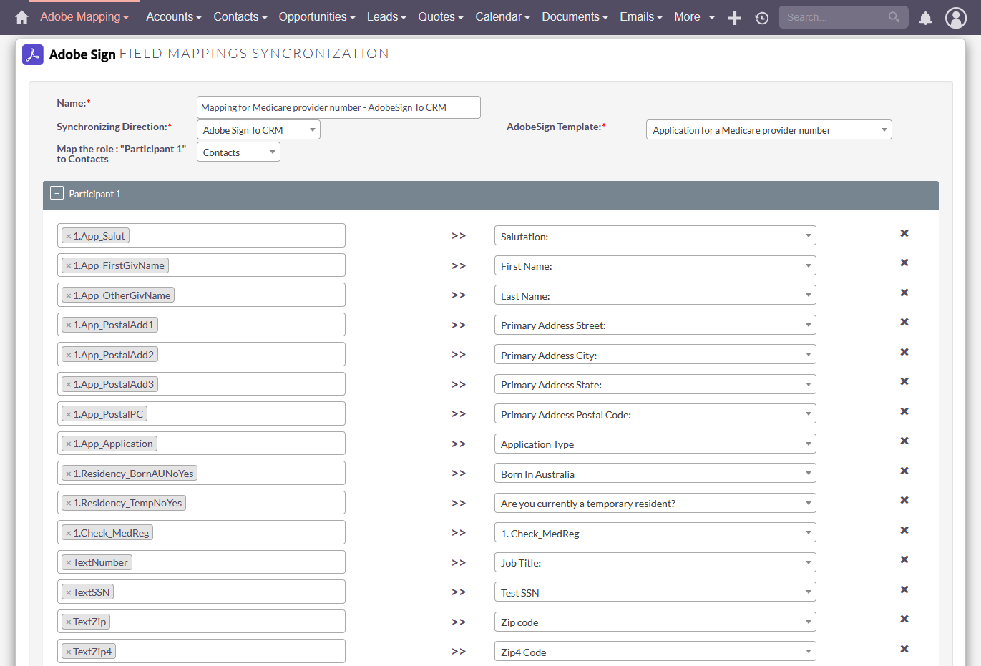Click the search magnifier icon
Screen dimensions: 981x666
point(894,17)
